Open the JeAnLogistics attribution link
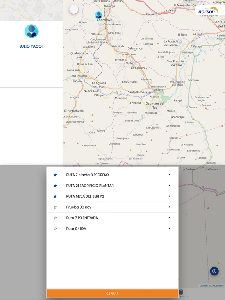This screenshot has height=300, width=225. (x=216, y=286)
